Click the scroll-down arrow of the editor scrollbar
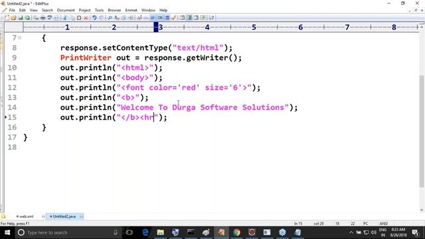The image size is (425, 239). 422,210
